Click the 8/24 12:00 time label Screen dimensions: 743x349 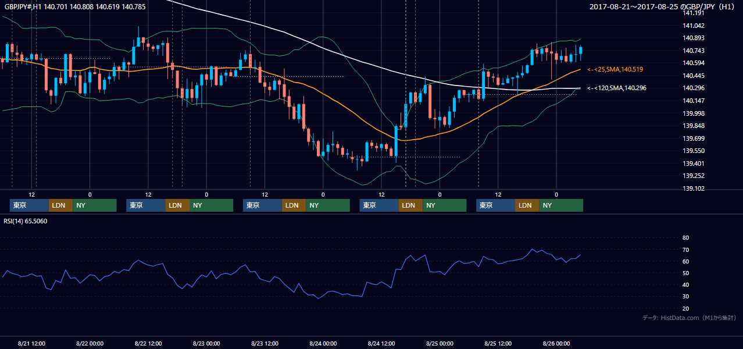382,343
